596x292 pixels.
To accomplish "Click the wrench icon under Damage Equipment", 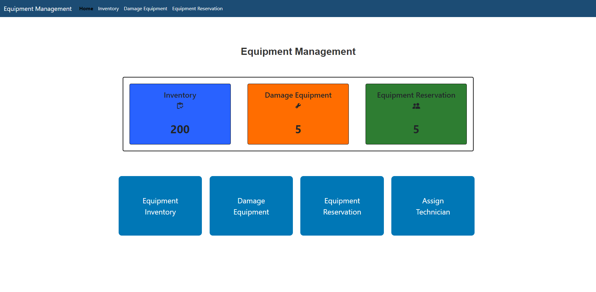I will pos(298,106).
